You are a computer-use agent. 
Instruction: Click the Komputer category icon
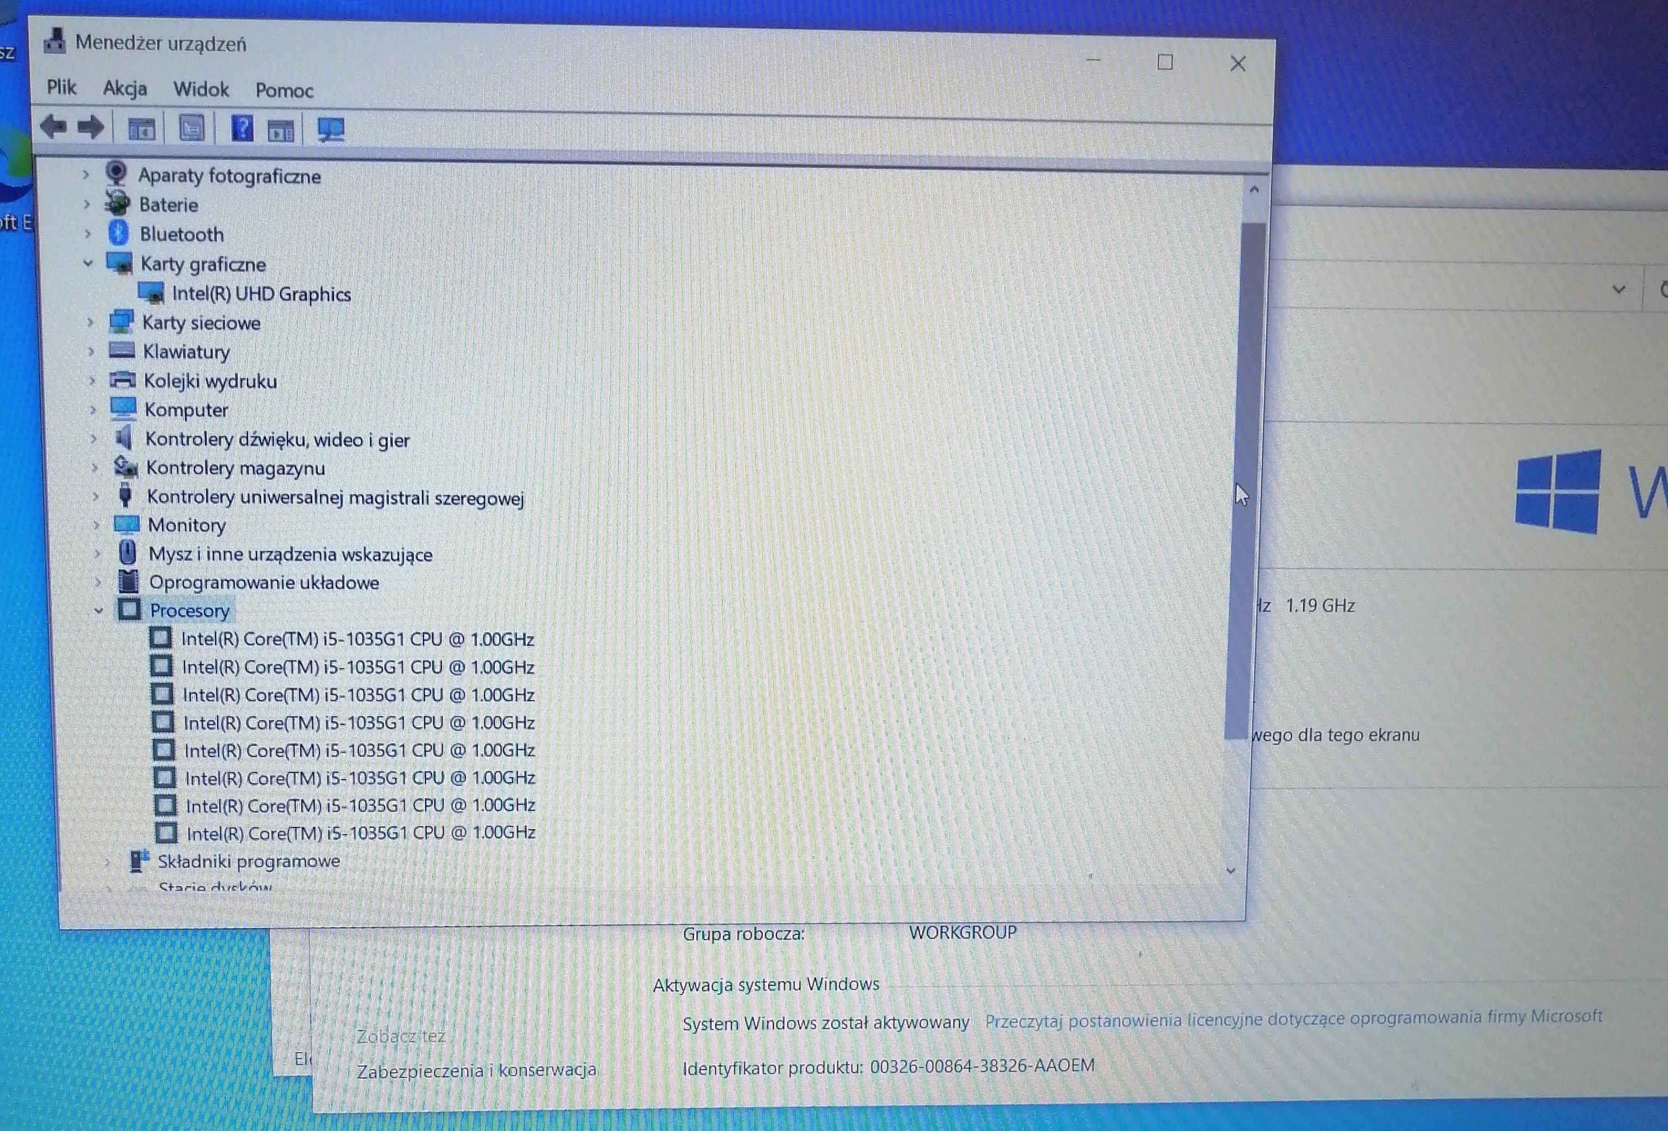point(123,409)
